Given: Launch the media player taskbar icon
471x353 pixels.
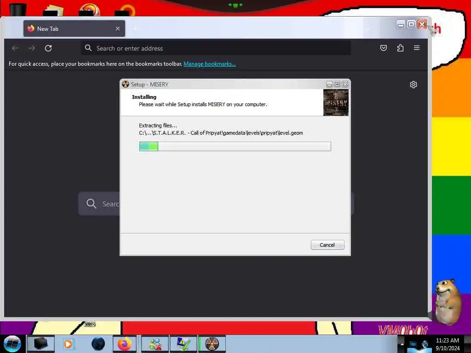Looking at the screenshot, I should click(68, 344).
